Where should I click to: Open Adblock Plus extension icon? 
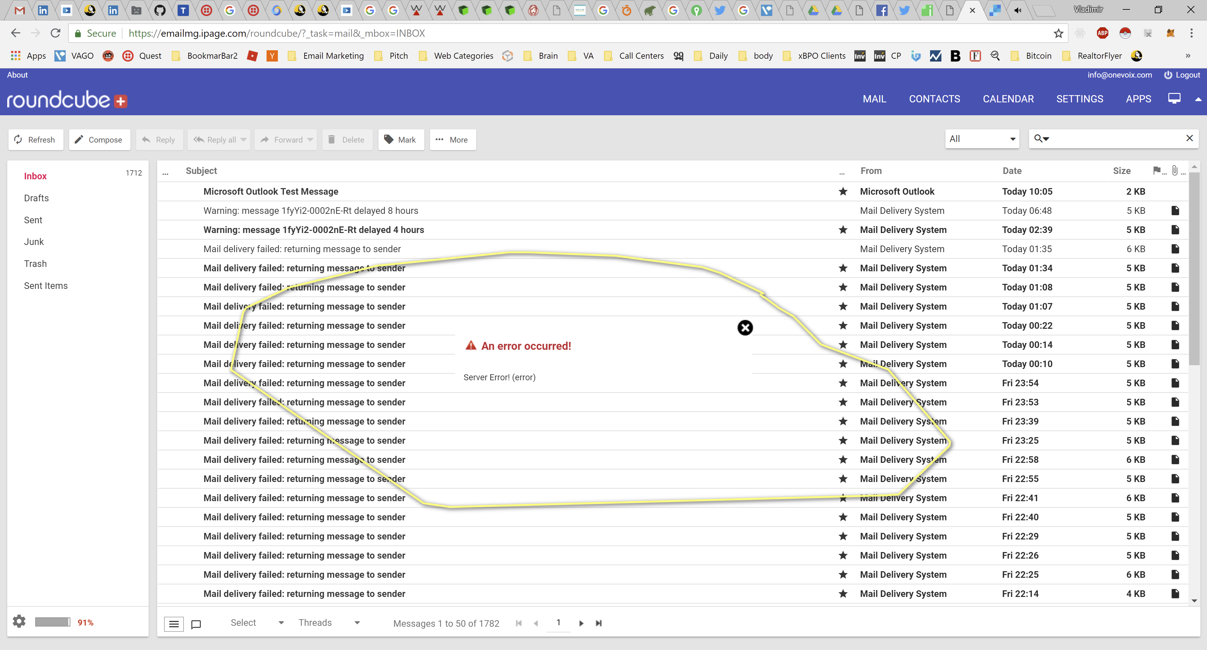coord(1102,33)
